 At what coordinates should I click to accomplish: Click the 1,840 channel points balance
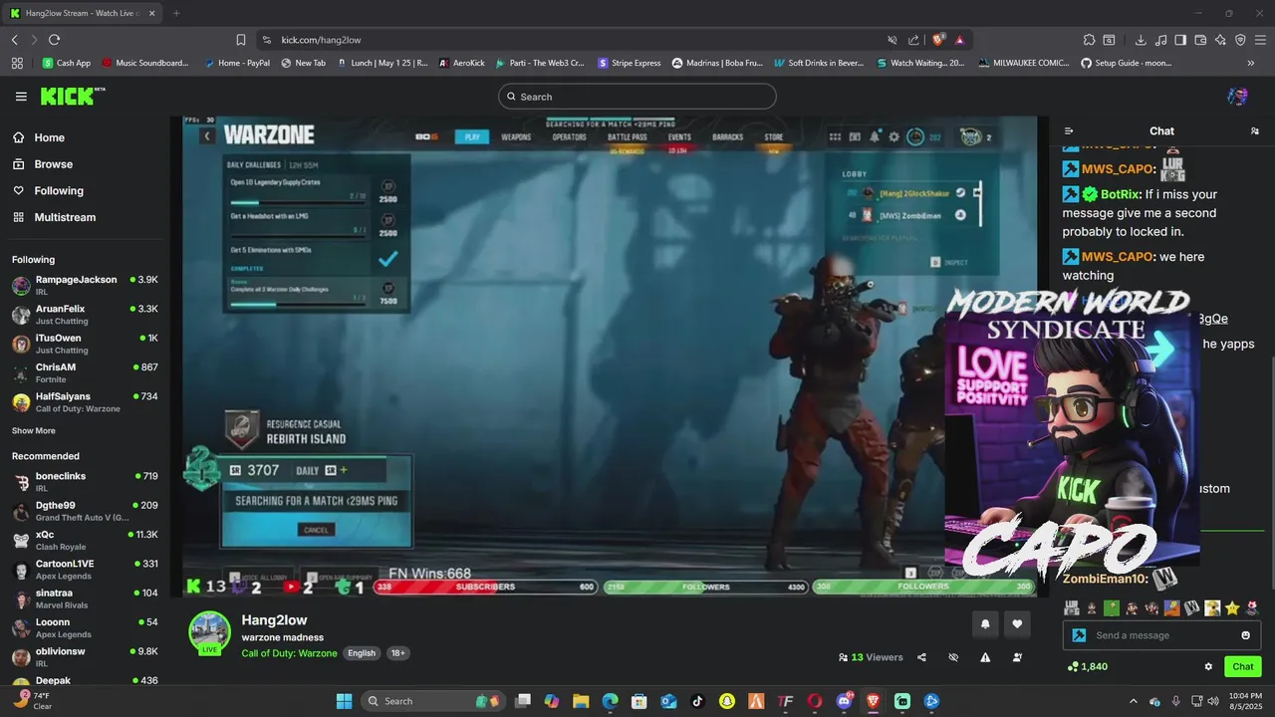1087,666
